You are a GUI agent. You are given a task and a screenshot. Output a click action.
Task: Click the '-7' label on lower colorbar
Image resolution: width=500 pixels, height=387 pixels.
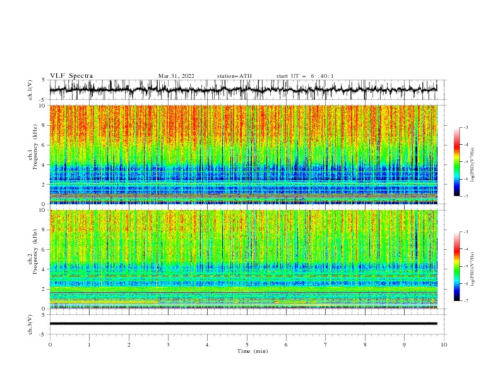[x=466, y=300]
